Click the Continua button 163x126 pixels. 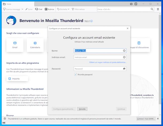click(121, 109)
